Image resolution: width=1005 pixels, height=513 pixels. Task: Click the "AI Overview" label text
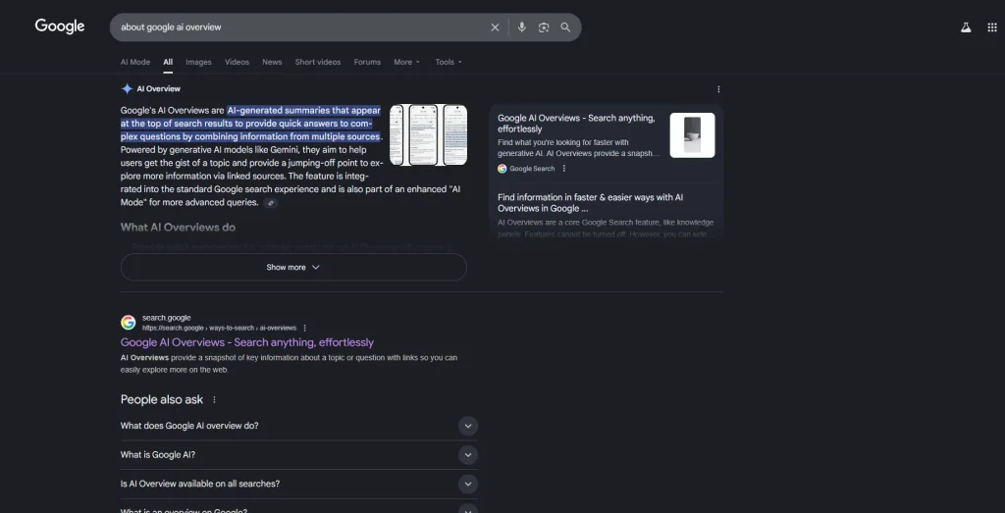coord(158,89)
